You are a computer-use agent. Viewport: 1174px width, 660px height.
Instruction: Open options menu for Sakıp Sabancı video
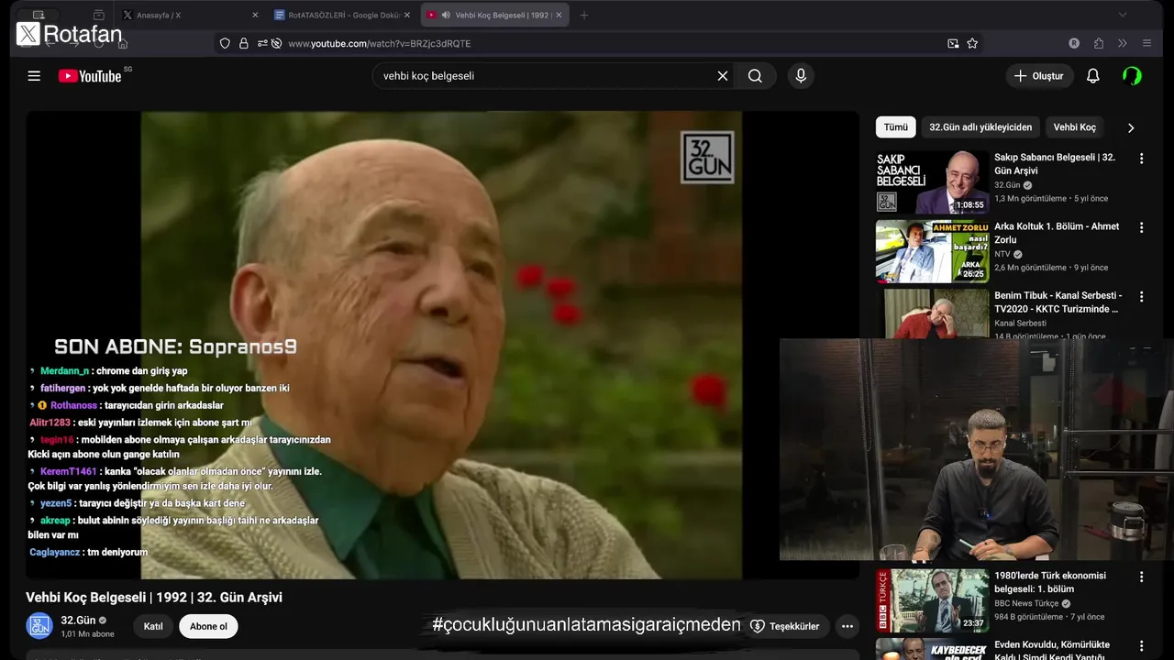(1142, 159)
